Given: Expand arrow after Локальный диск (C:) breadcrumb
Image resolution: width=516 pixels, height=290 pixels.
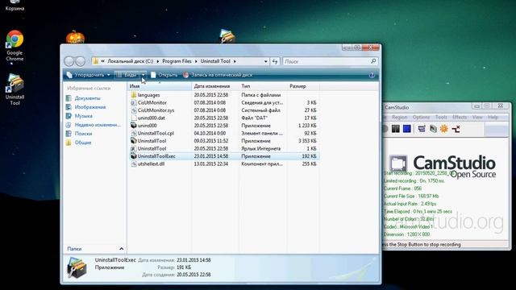Looking at the screenshot, I should click(x=158, y=61).
